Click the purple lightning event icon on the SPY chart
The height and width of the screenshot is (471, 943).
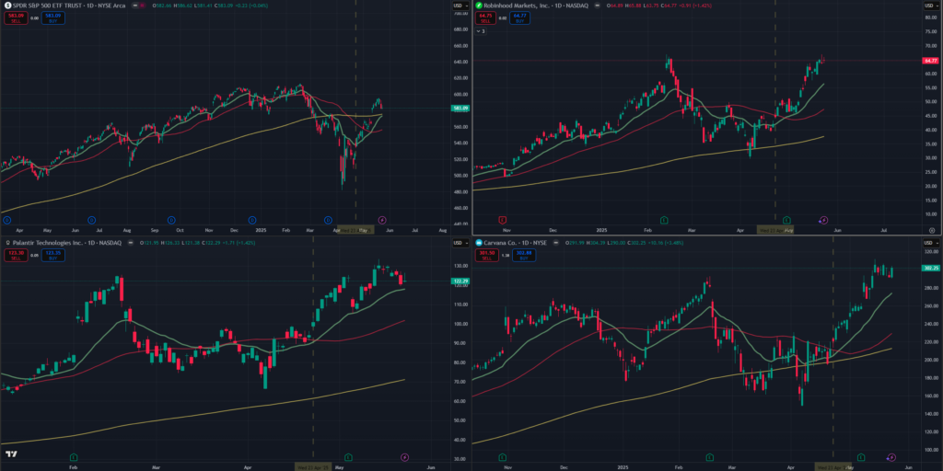(x=382, y=221)
